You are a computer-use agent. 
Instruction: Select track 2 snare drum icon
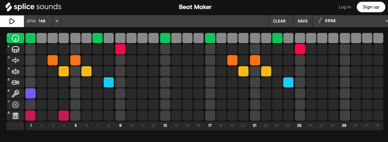coord(15,49)
